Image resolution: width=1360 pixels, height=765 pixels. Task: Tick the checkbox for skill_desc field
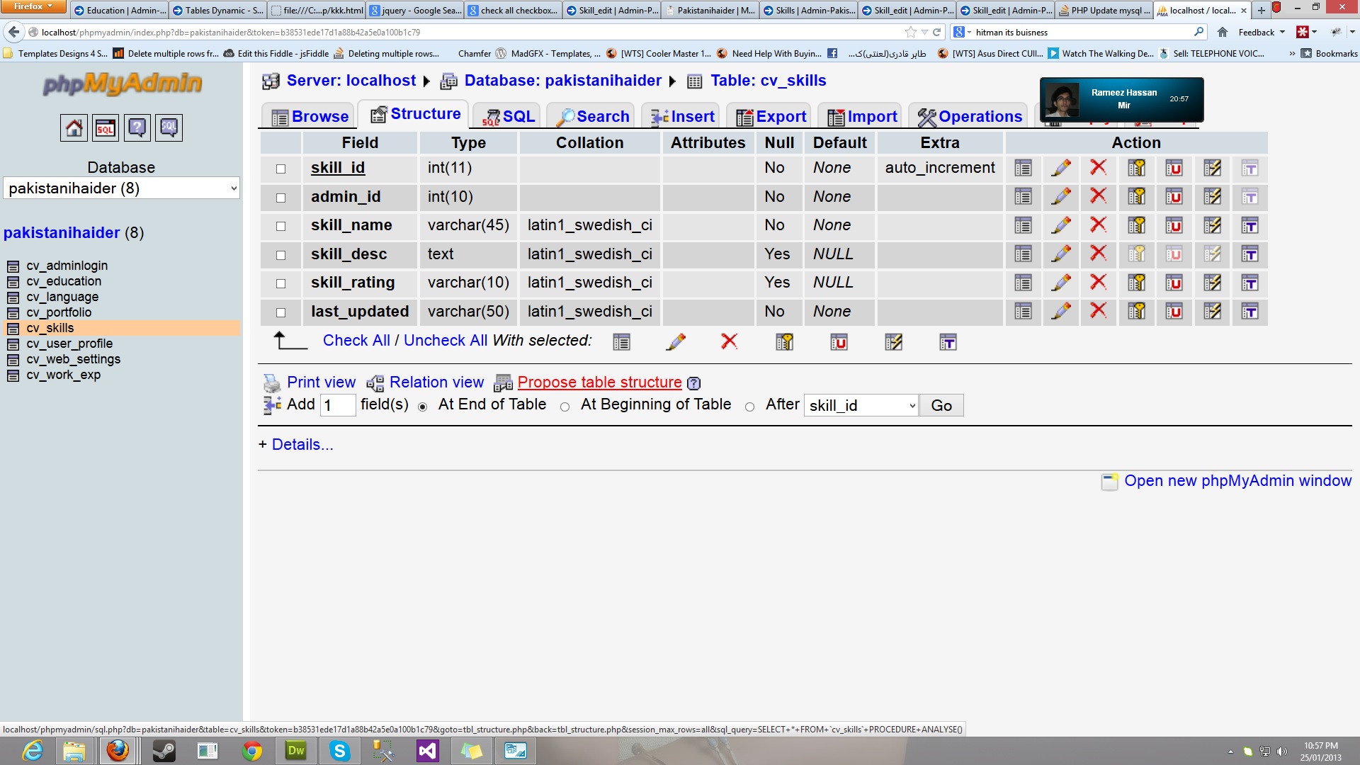pyautogui.click(x=280, y=255)
